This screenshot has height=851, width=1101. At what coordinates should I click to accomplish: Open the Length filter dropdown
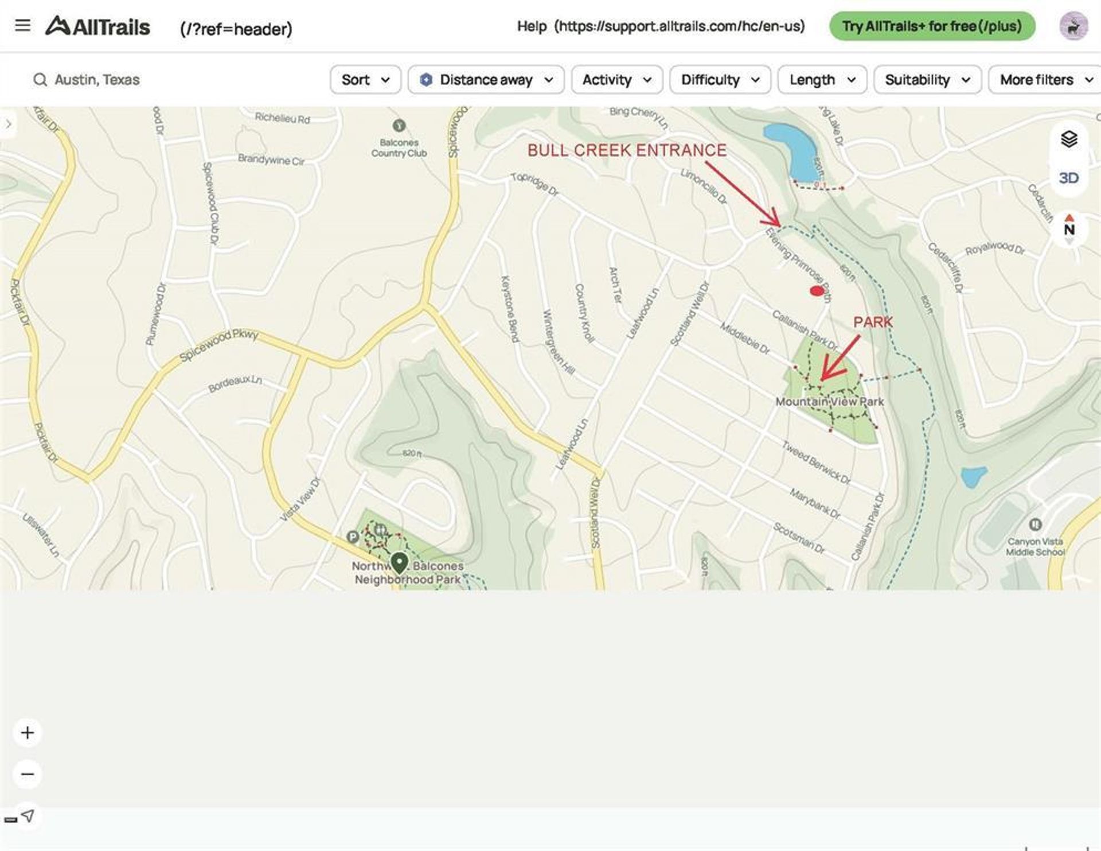click(x=822, y=80)
